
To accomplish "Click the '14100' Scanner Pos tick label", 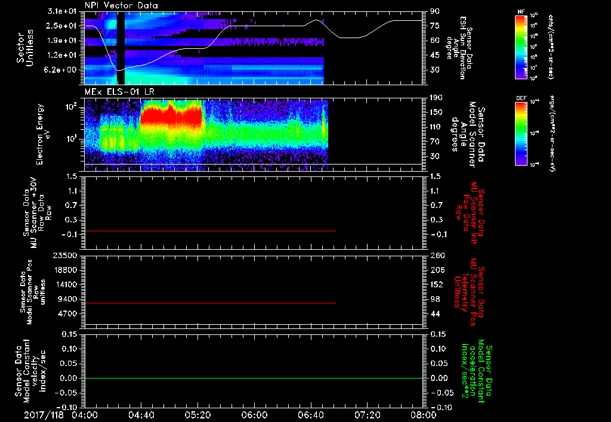I will click(64, 284).
